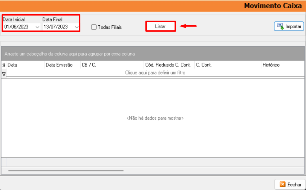The width and height of the screenshot is (306, 190).
Task: Click the Listar button
Action: 160,26
